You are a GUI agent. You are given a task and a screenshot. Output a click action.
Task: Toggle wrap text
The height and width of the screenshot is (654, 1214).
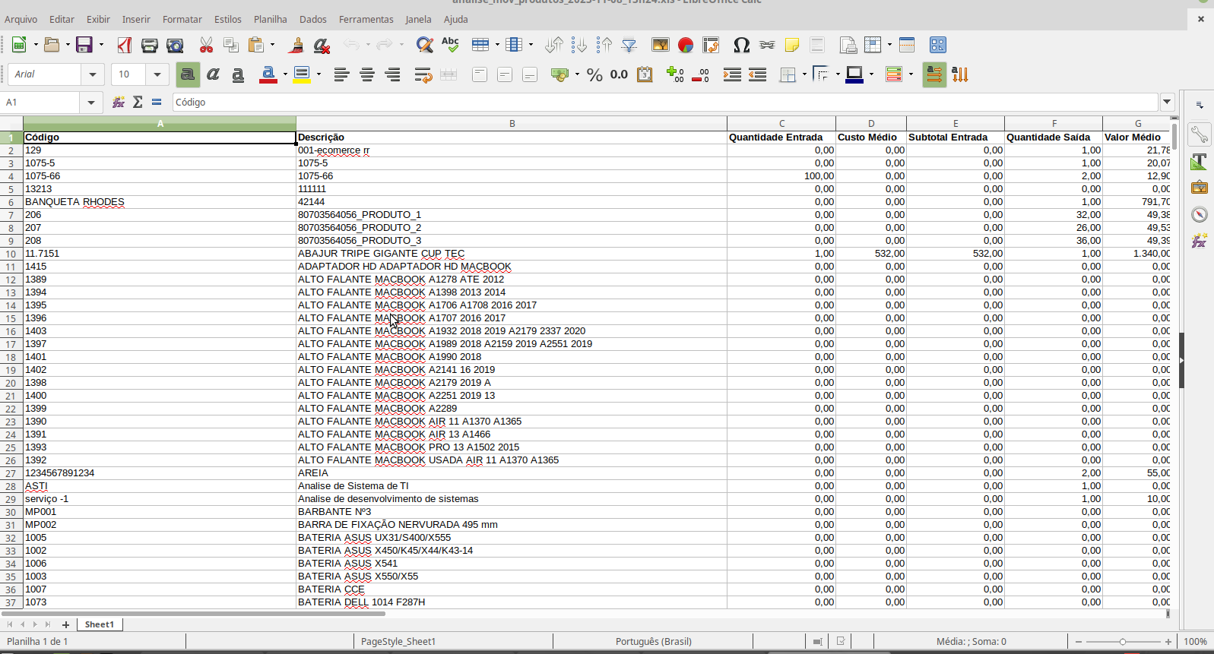click(x=423, y=74)
